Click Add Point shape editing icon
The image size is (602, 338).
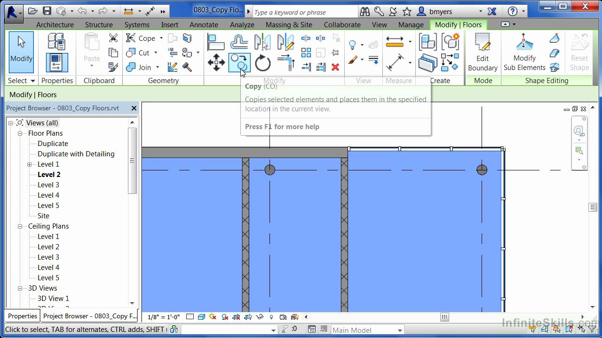[554, 38]
